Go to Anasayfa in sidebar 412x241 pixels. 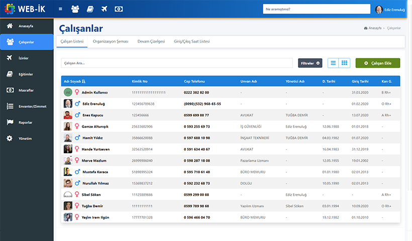pos(27,26)
